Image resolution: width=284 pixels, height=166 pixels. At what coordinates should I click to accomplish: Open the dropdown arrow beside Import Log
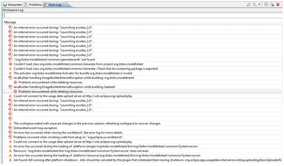coord(259,5)
